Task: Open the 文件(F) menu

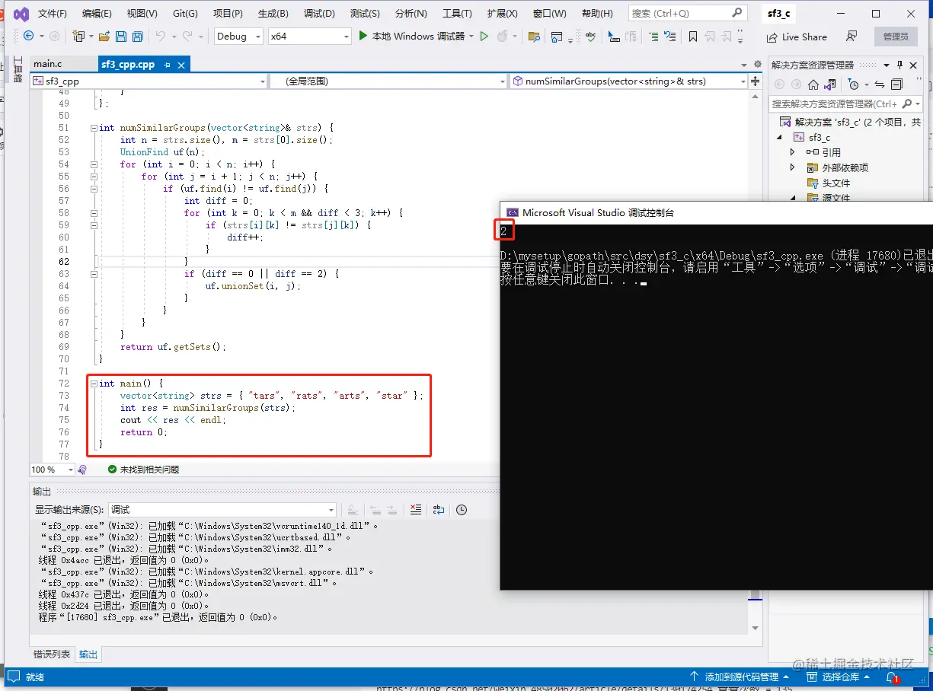Action: (x=53, y=14)
